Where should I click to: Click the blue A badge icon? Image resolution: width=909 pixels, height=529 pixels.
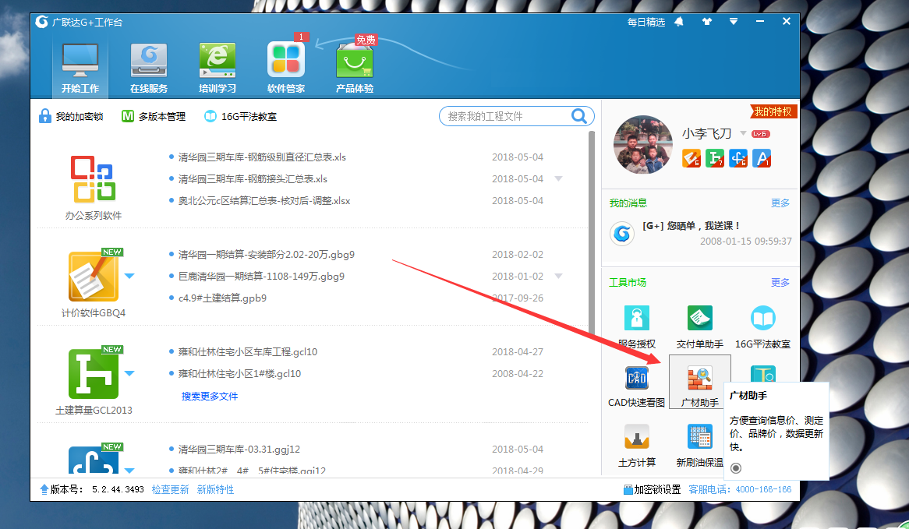tap(762, 158)
